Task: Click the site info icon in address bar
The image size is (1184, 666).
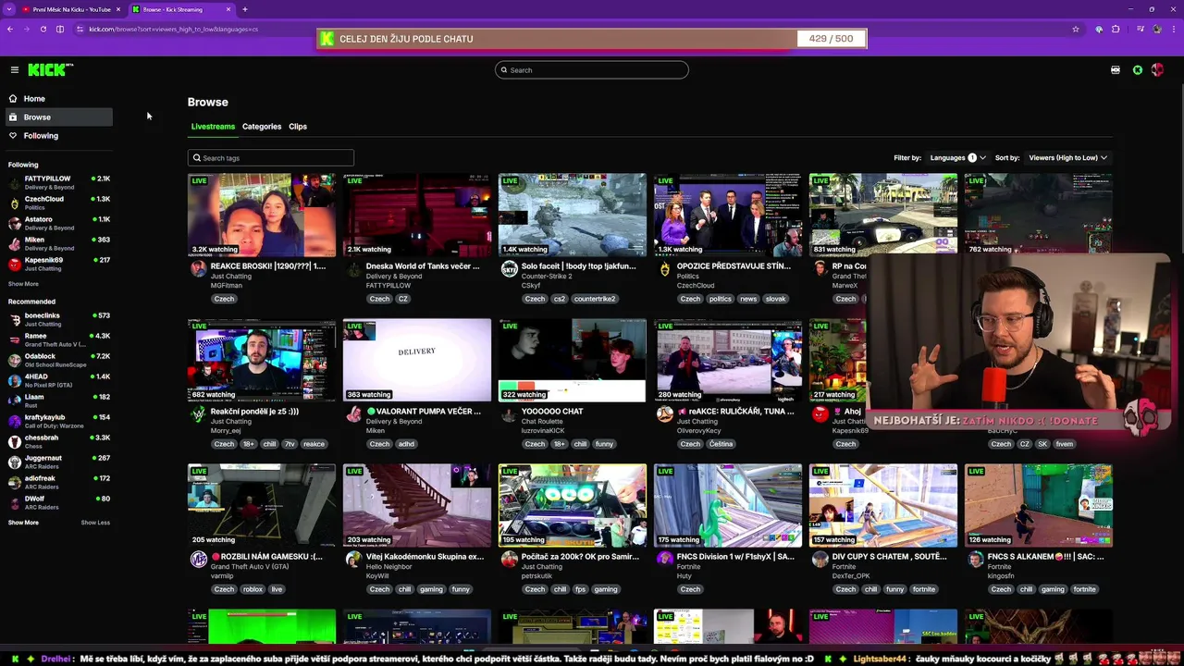Action: (80, 29)
